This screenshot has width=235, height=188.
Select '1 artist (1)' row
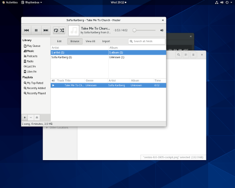click(x=79, y=52)
